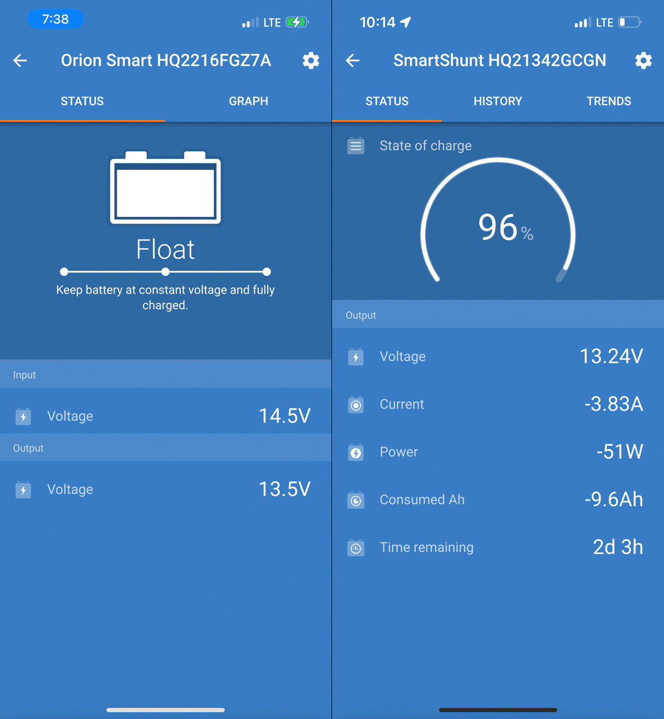Tap the Consumed Ah label
The height and width of the screenshot is (719, 664).
(422, 499)
